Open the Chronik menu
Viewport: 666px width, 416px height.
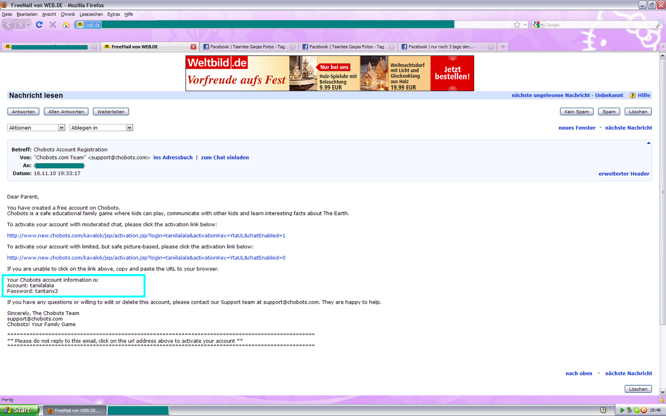68,14
